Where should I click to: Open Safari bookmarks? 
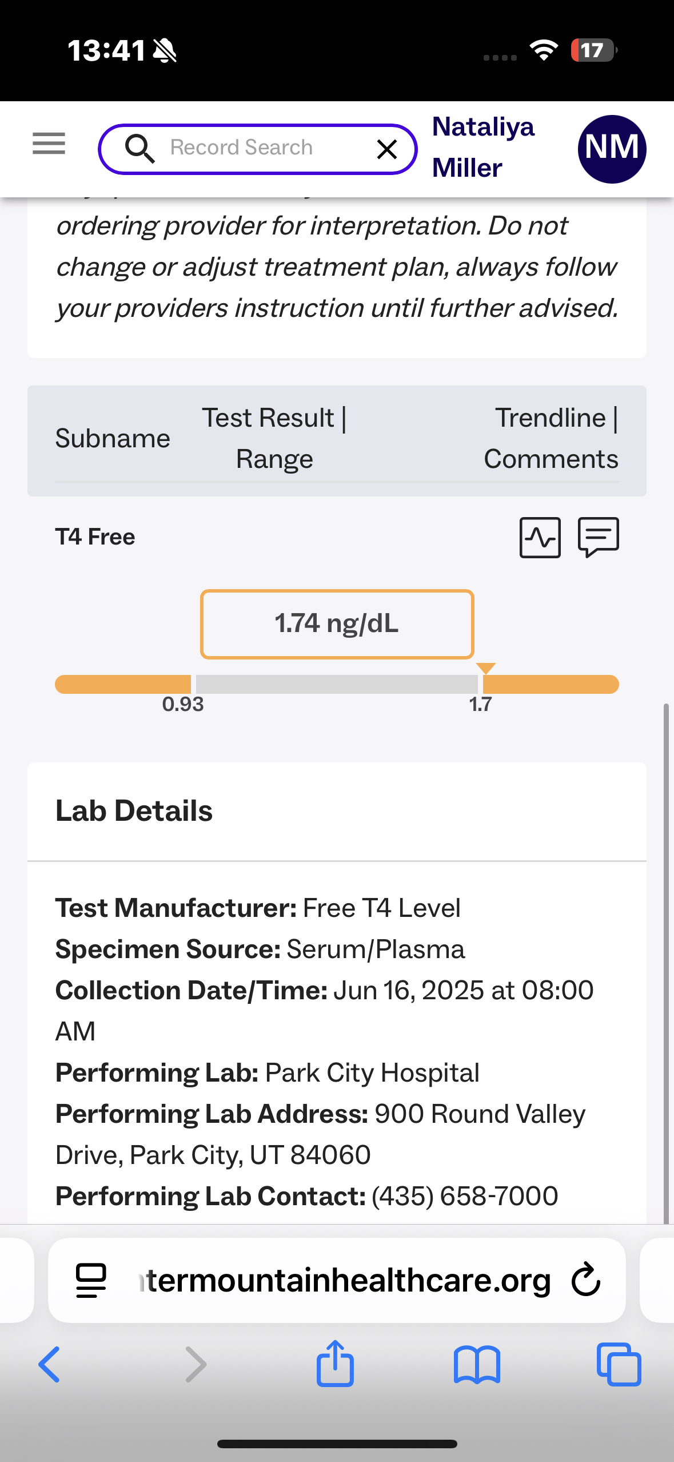(477, 1364)
